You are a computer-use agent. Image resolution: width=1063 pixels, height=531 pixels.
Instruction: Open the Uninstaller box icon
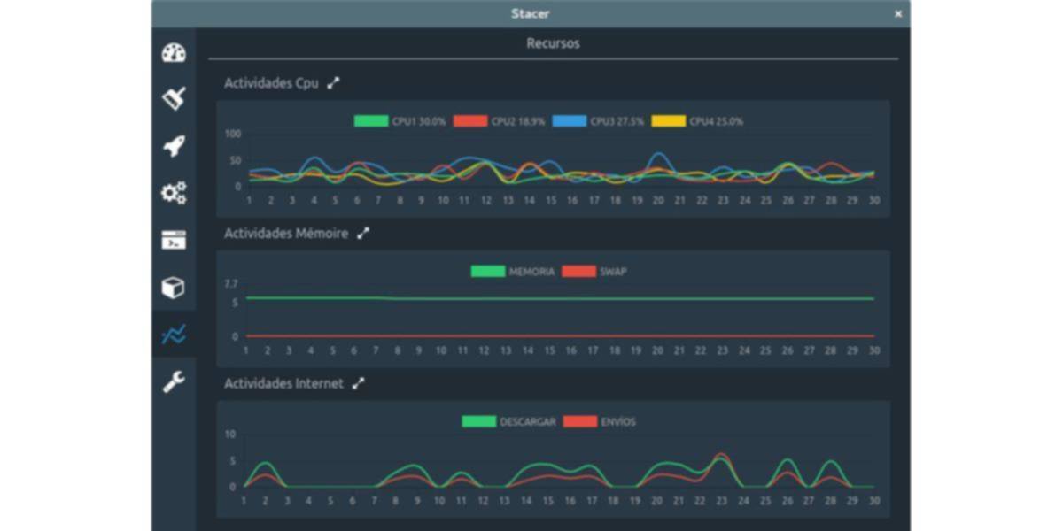pyautogui.click(x=174, y=288)
